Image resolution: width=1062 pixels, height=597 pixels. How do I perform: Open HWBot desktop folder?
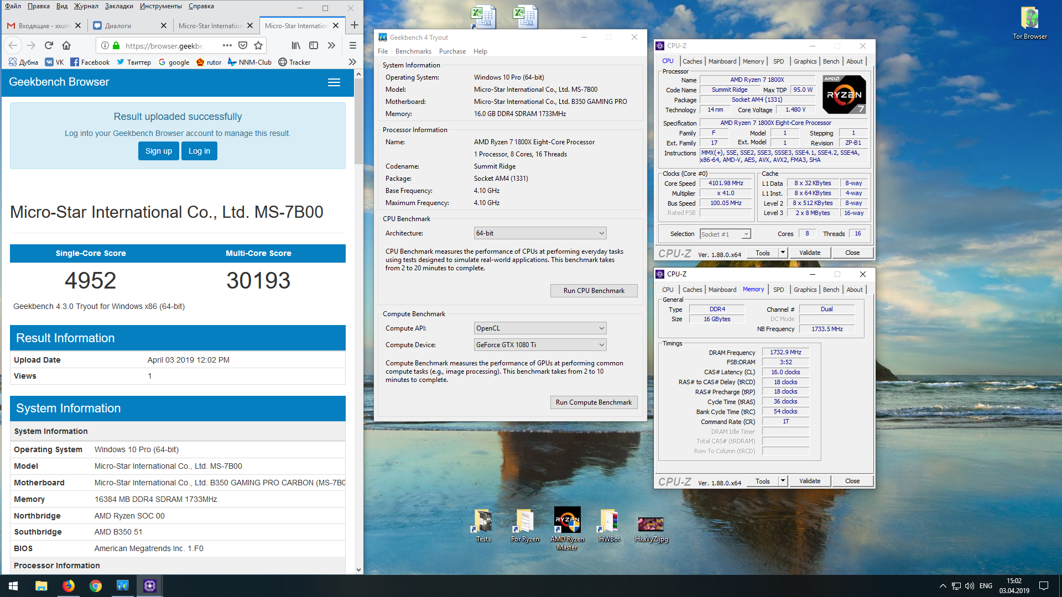tap(609, 526)
